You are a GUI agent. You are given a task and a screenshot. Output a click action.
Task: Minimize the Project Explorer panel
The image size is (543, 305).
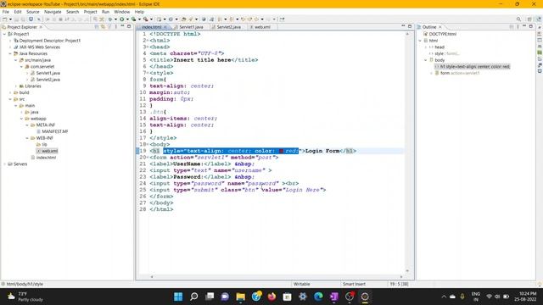point(122,26)
